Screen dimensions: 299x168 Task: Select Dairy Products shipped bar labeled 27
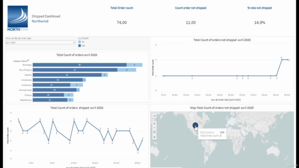(x=75, y=70)
